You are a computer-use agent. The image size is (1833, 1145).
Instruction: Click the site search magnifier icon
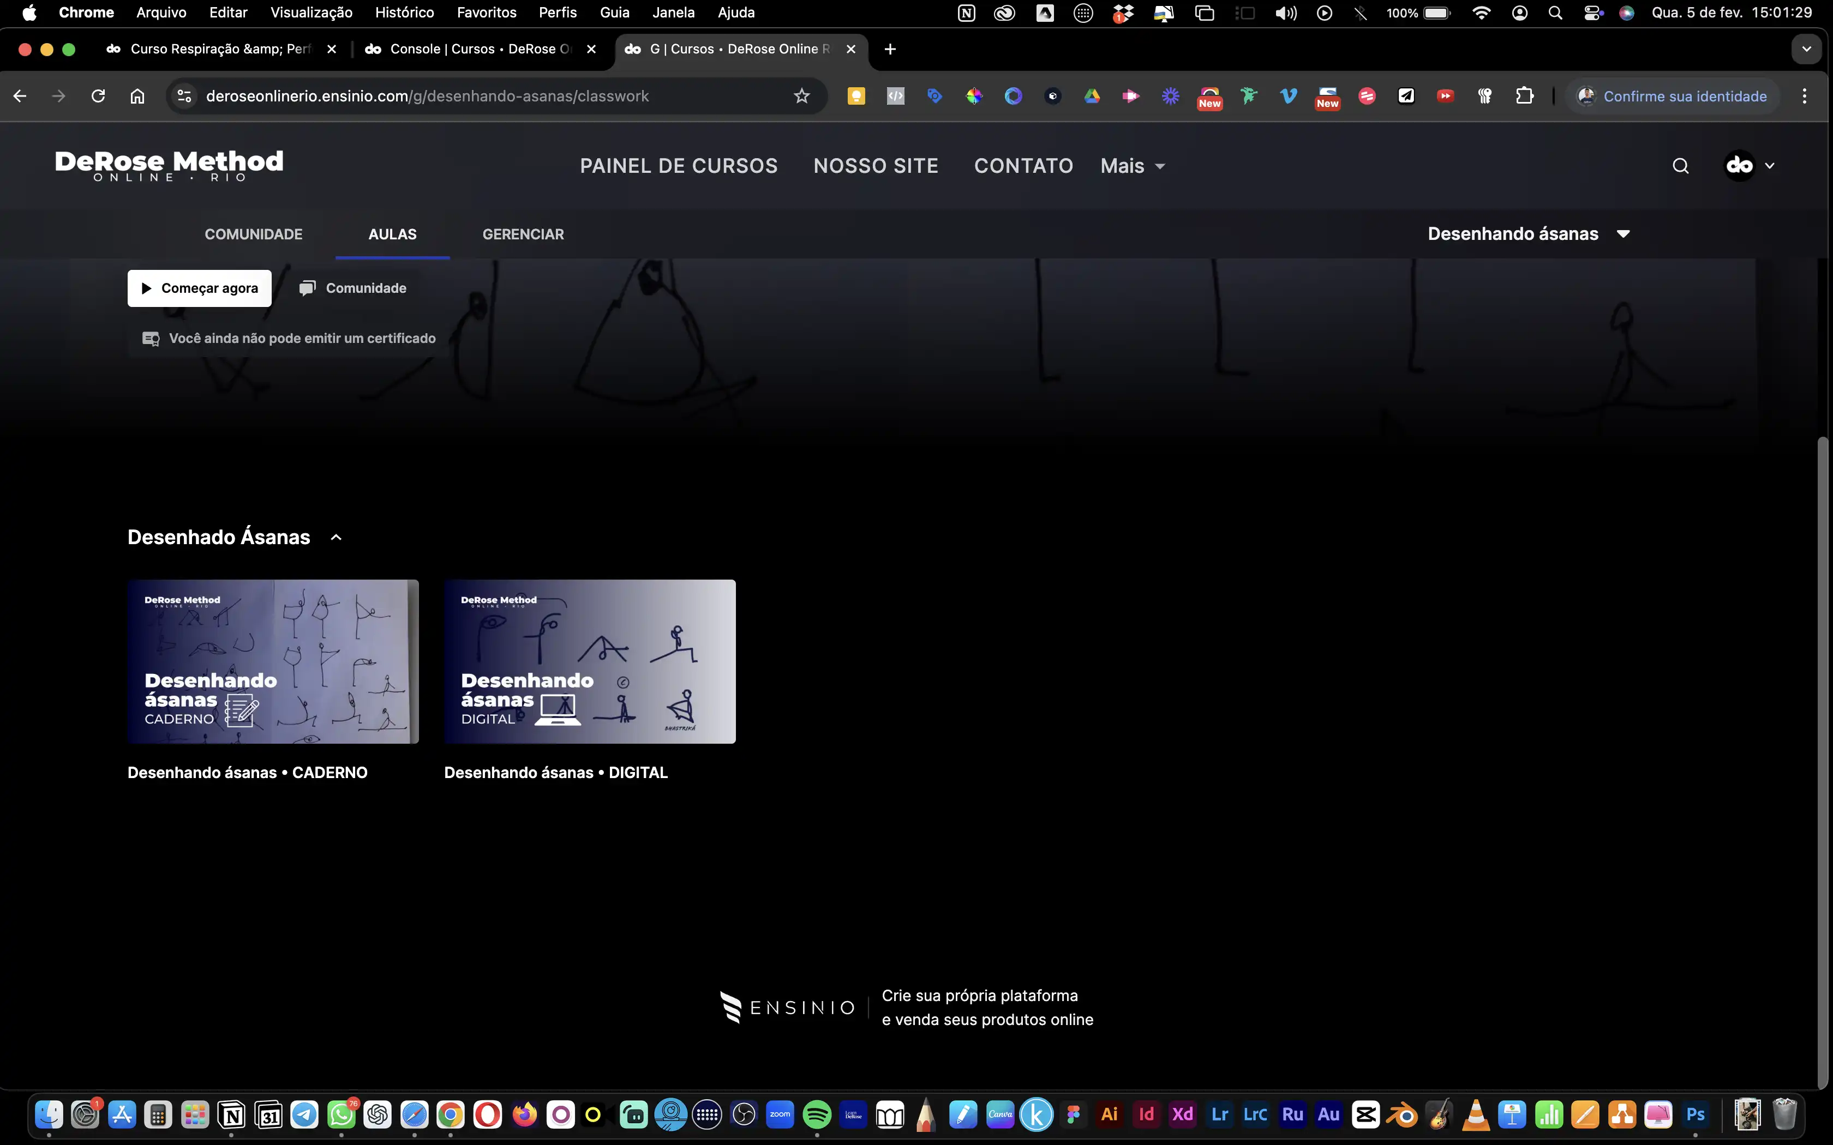coord(1680,166)
